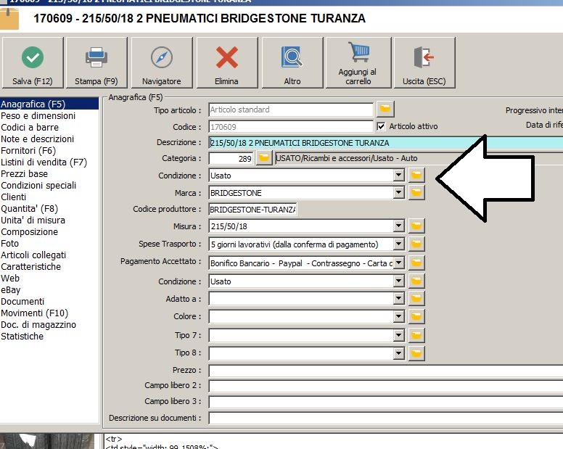Open folder icon beside Spese Trasporto
This screenshot has height=449, width=563.
tap(416, 244)
